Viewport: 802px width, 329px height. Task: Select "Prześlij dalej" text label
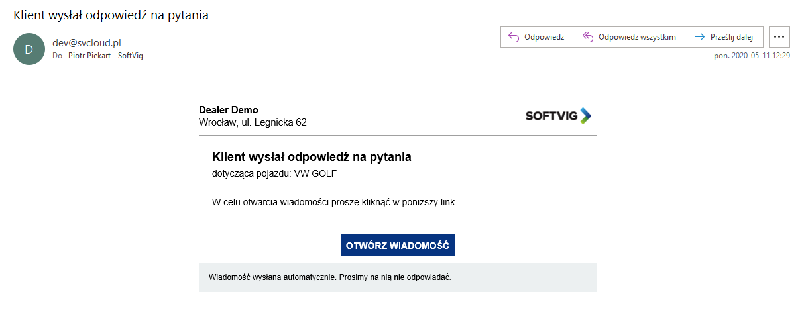[732, 37]
